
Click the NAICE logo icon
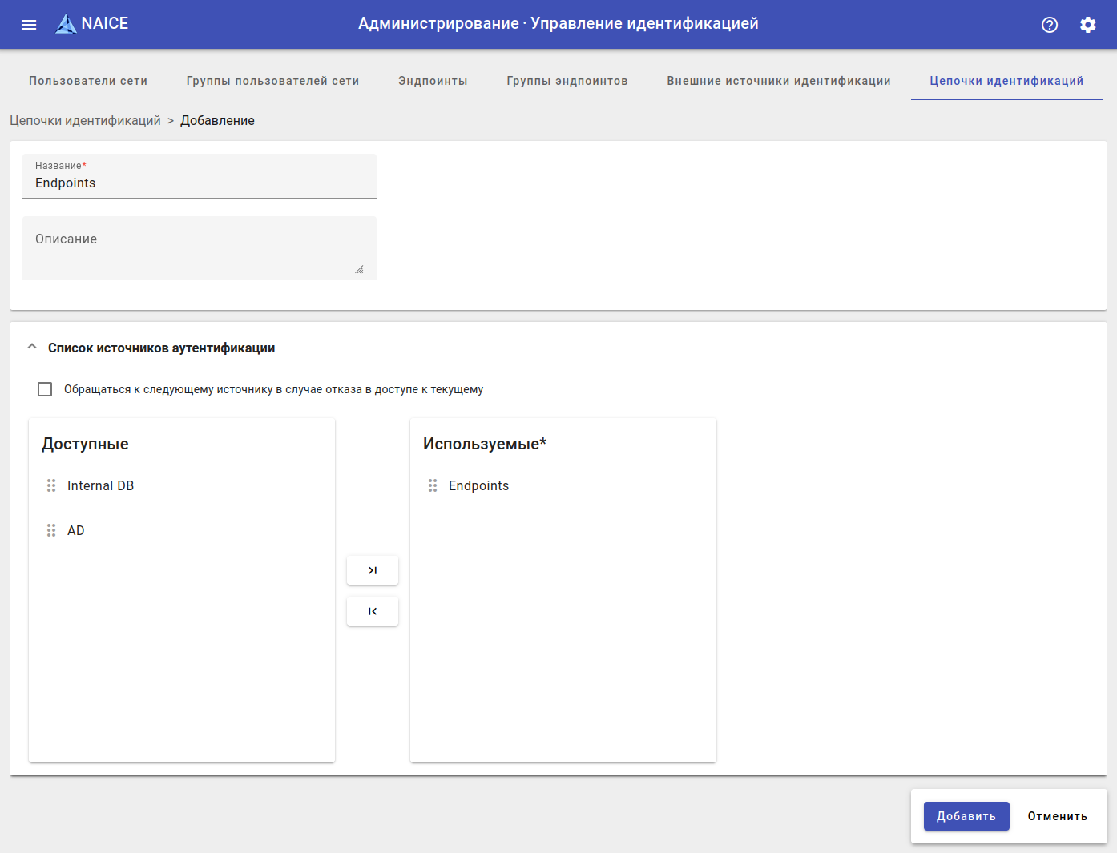tap(66, 24)
